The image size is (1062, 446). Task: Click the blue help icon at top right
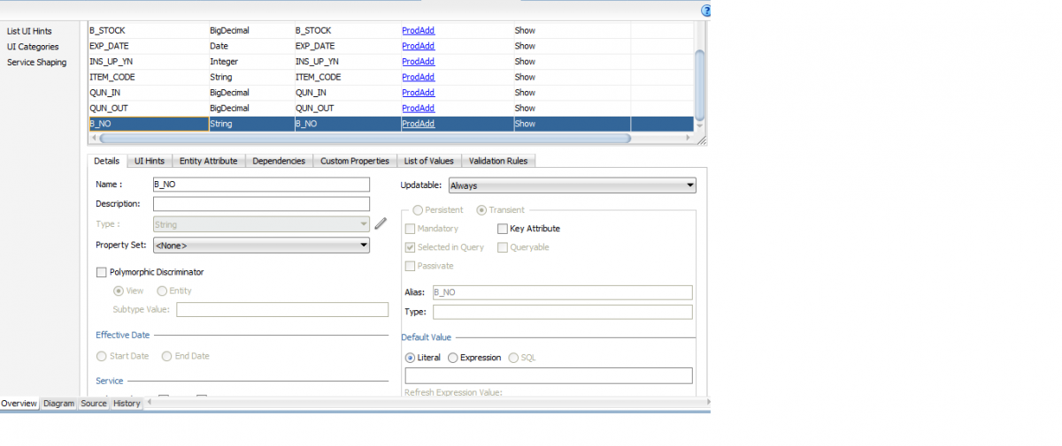(x=705, y=11)
